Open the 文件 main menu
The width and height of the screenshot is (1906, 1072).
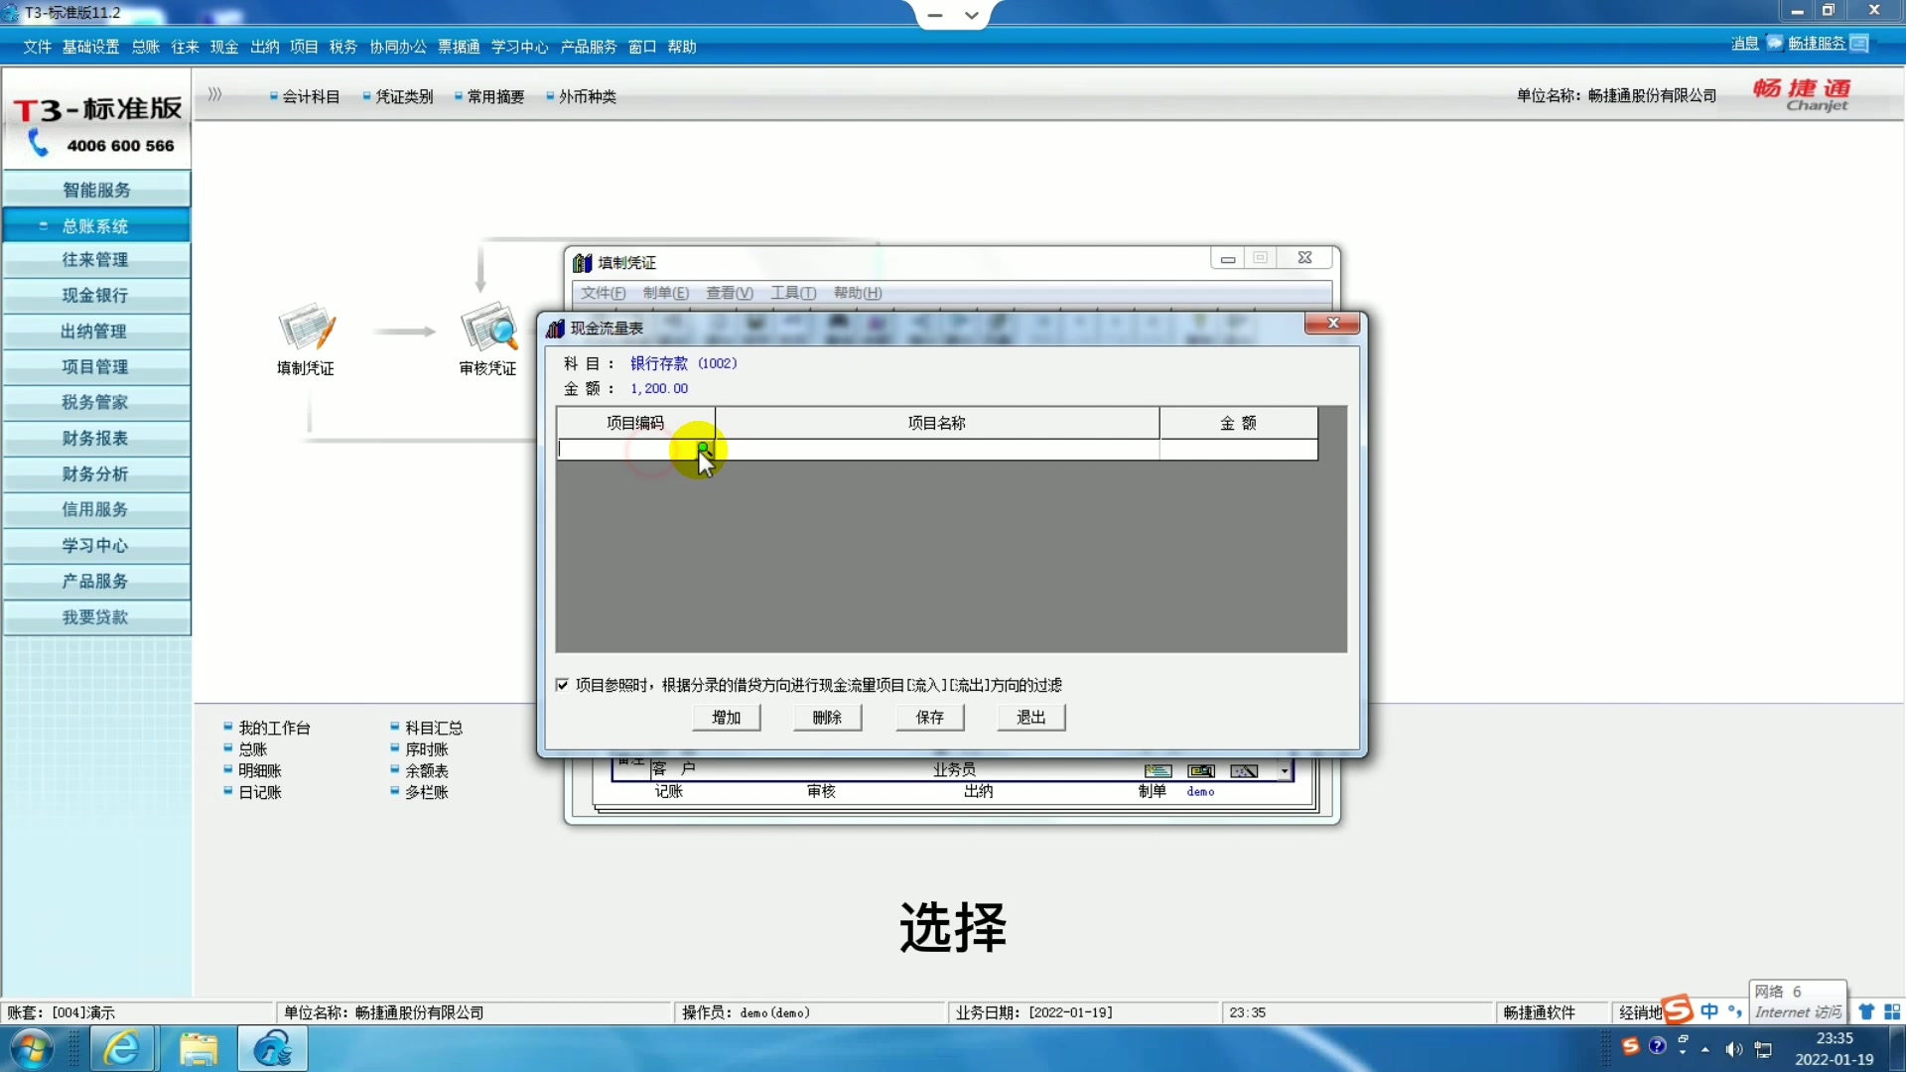(37, 47)
